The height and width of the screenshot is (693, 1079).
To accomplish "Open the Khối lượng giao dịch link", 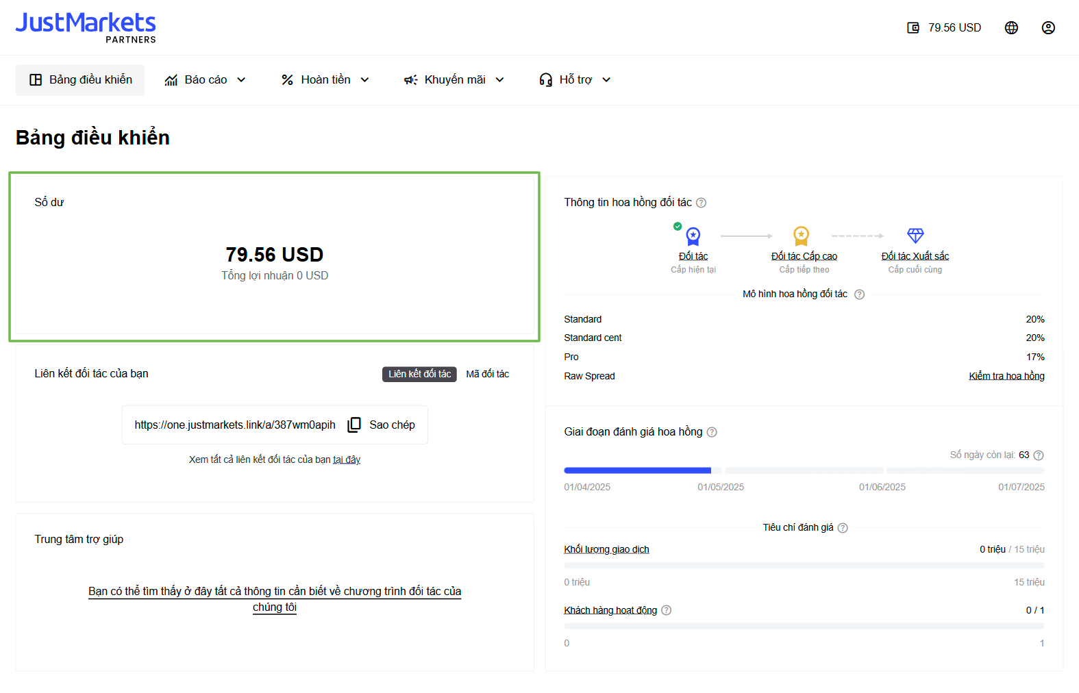I will pos(606,549).
